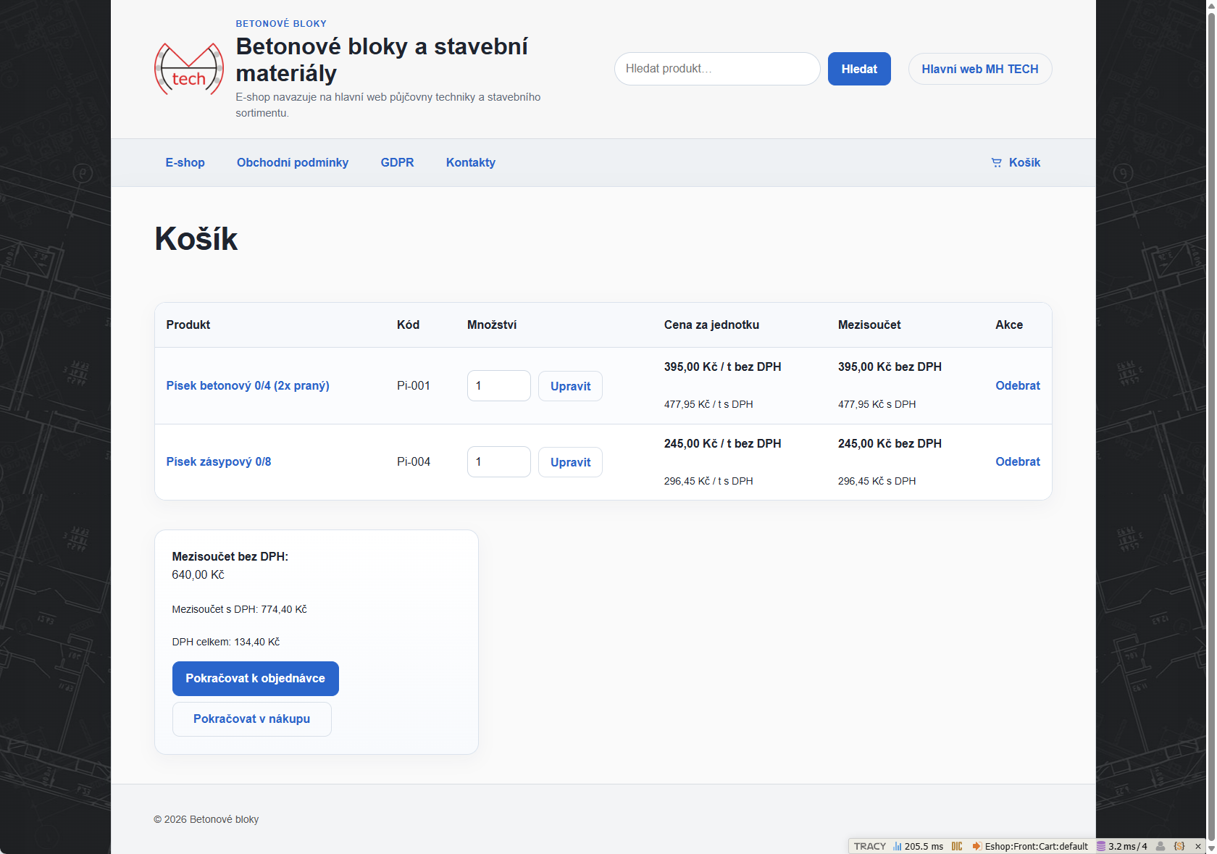Open product Písek zásypový 0/8
Screen dimensions: 1217x854
[219, 461]
